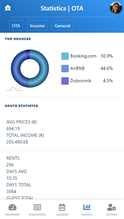Switch to the Income statistics tab
Screen dimensions: 124x219
coord(38,25)
